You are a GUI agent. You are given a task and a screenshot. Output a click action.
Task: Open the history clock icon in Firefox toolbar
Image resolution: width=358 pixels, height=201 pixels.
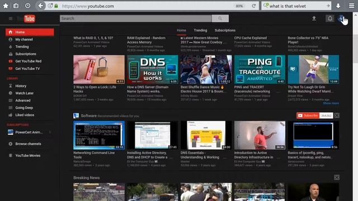tap(28, 6)
